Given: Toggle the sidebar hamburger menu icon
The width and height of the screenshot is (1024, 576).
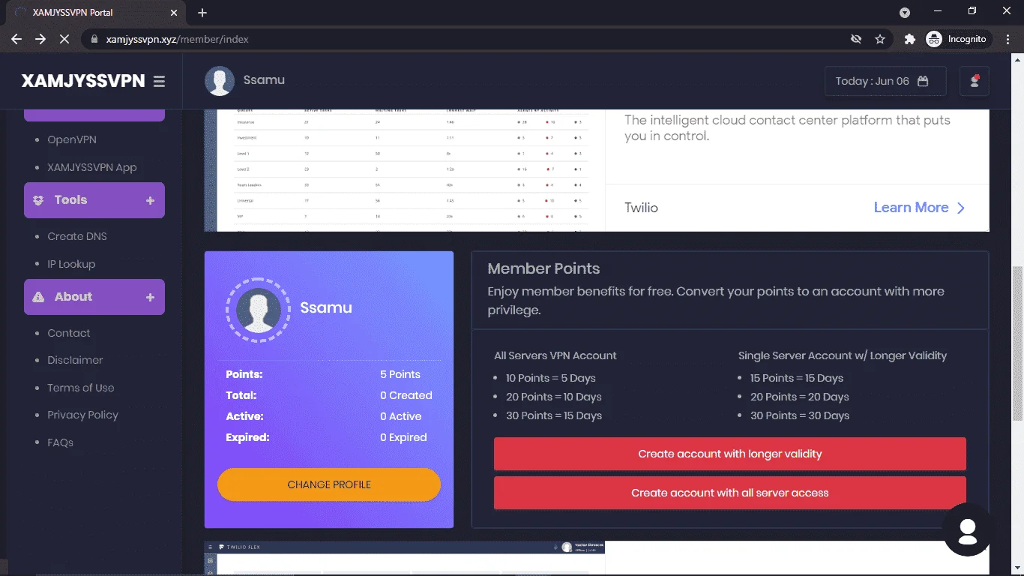Looking at the screenshot, I should click(159, 81).
